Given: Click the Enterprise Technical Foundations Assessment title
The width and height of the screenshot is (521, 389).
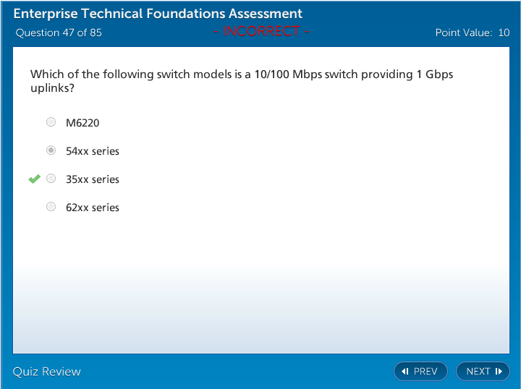Looking at the screenshot, I should click(158, 14).
